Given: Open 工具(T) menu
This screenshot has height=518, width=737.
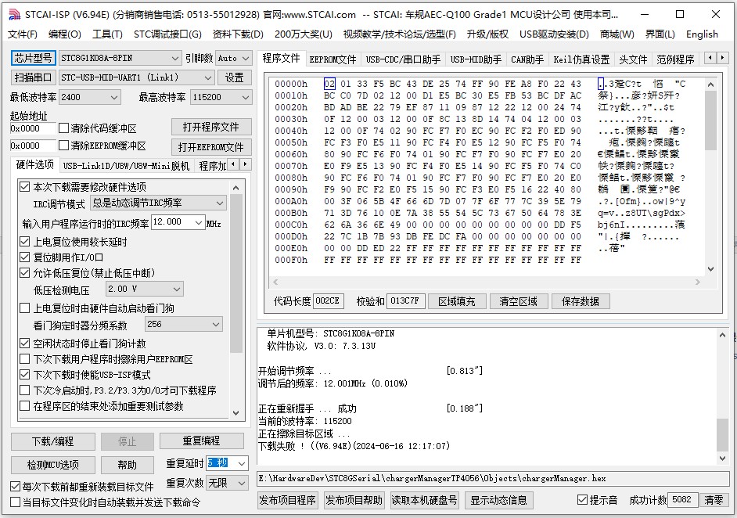Looking at the screenshot, I should (x=107, y=34).
